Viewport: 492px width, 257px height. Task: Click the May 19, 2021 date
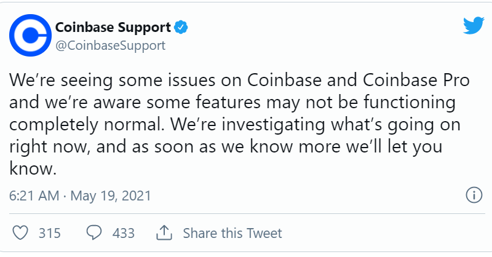[x=111, y=196]
